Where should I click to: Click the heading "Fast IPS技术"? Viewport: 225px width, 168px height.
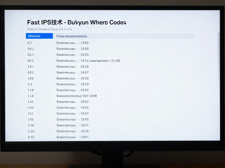45,22
